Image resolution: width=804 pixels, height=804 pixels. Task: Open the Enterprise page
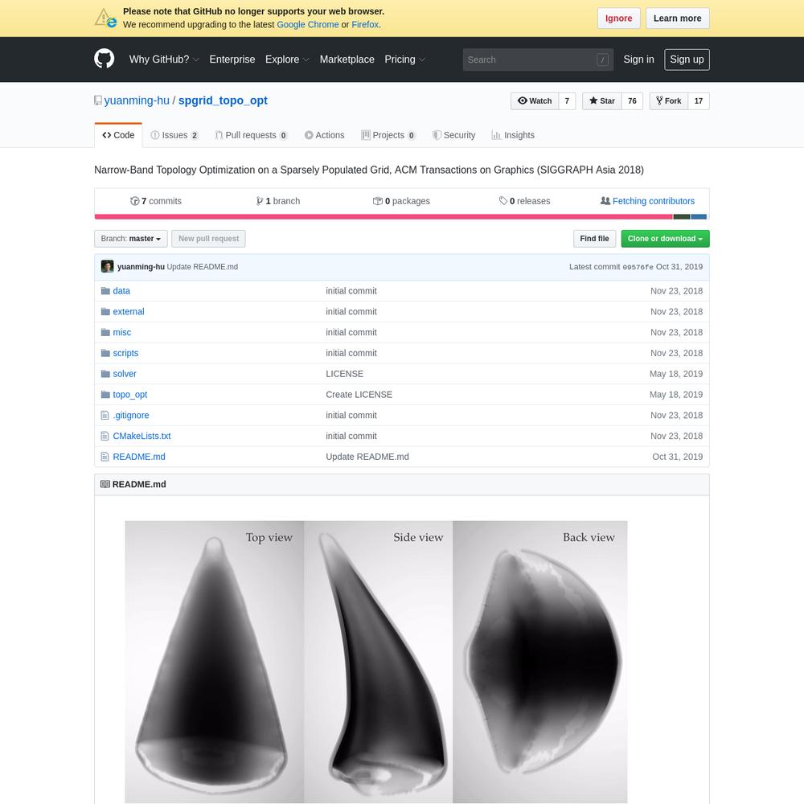232,59
